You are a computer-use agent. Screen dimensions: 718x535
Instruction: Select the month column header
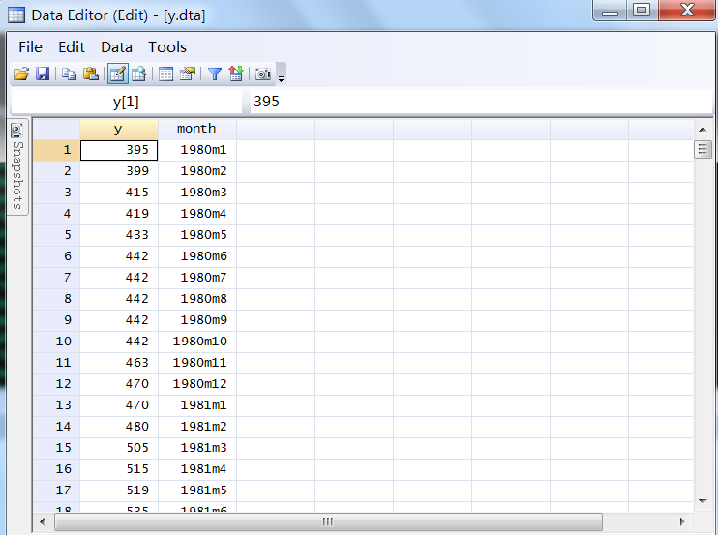(x=196, y=129)
